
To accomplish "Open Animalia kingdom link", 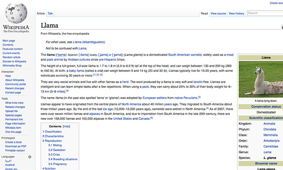I will [x=269, y=124].
